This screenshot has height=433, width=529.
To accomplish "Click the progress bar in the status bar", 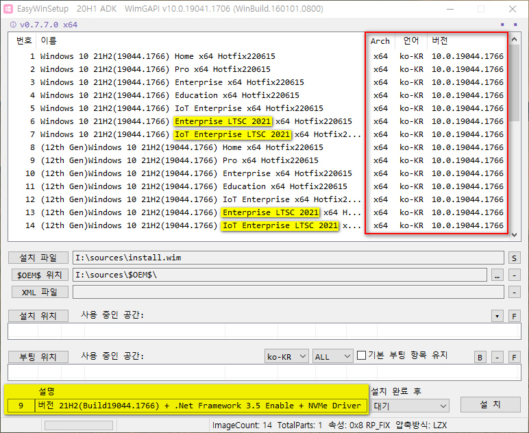I will point(79,425).
